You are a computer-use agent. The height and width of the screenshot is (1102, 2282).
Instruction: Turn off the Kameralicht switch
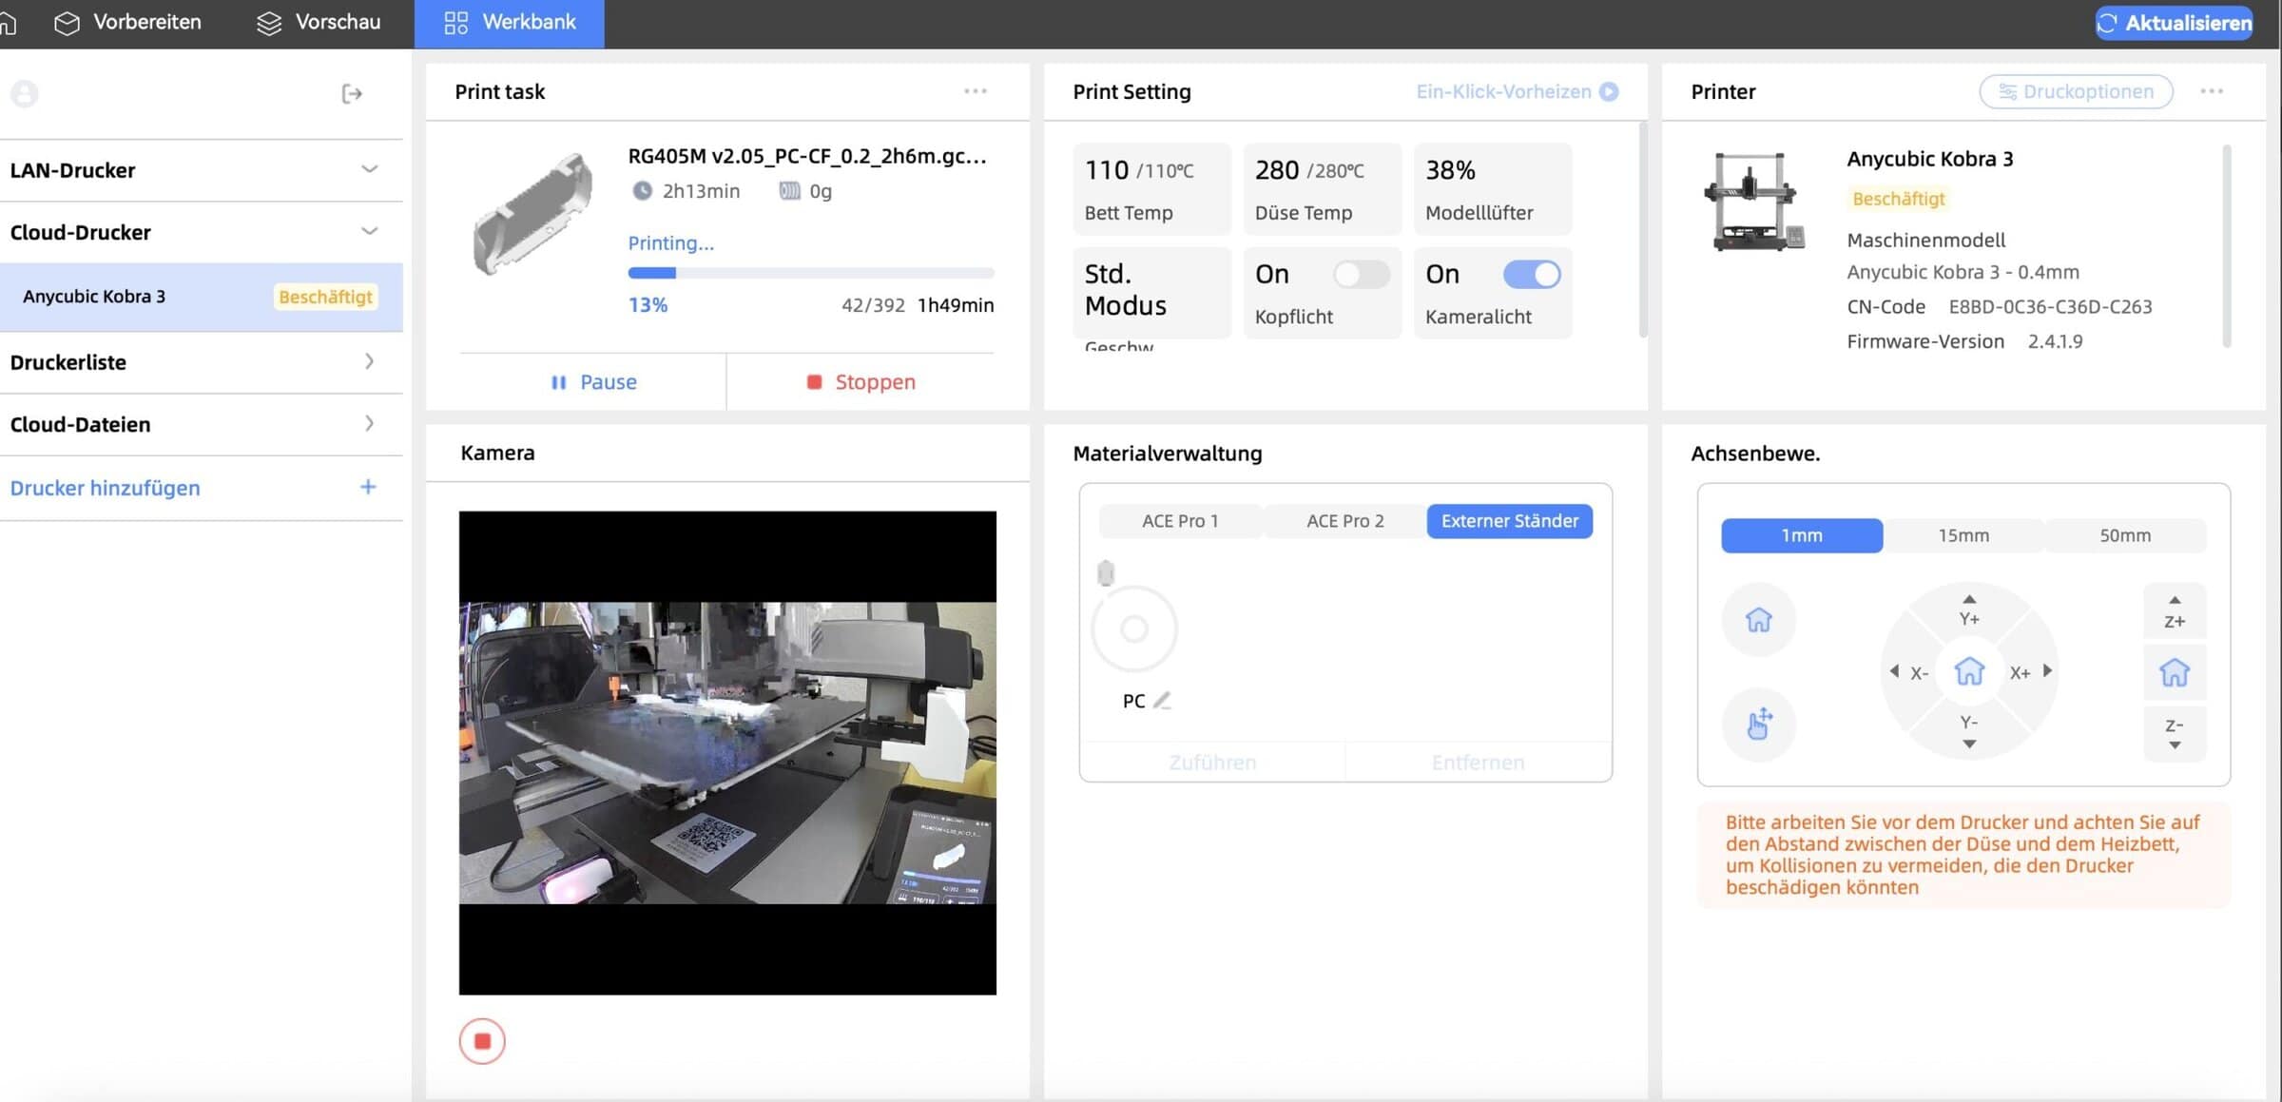(1531, 275)
